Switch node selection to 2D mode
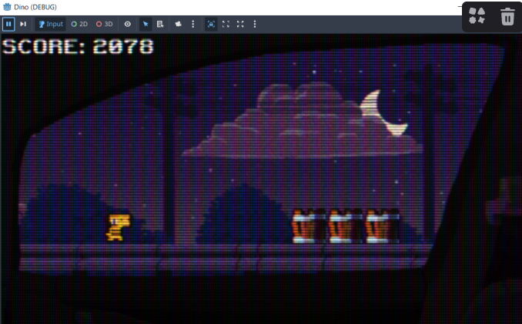The image size is (522, 324). click(x=79, y=24)
